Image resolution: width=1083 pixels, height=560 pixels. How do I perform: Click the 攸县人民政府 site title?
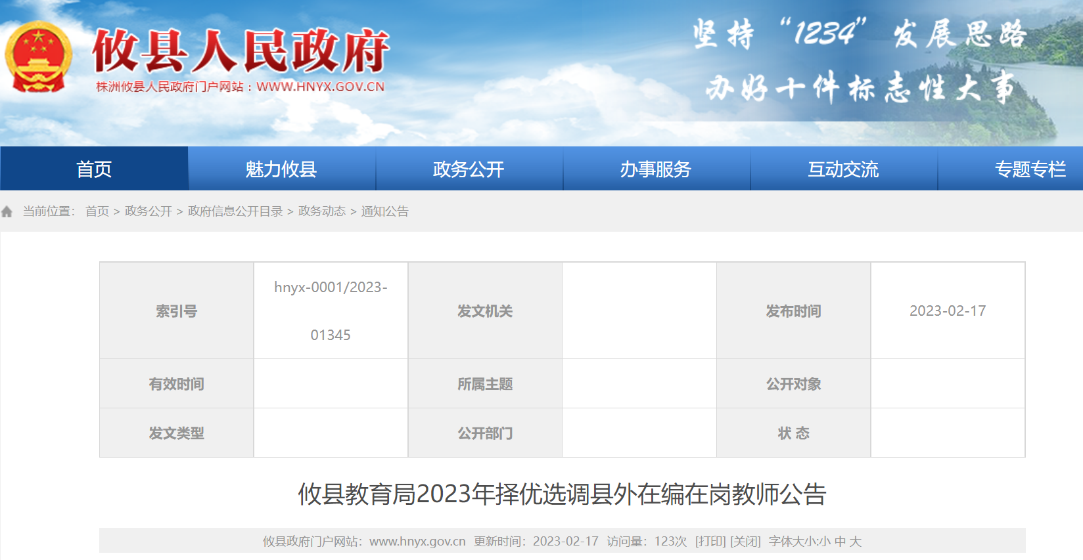[x=241, y=51]
